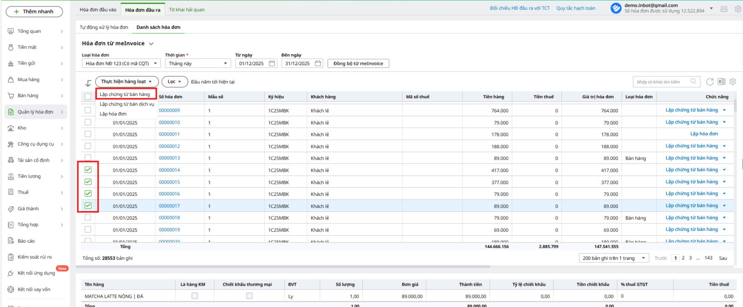Click Đồng bộ từ meInvoice button
The width and height of the screenshot is (743, 307).
click(358, 64)
